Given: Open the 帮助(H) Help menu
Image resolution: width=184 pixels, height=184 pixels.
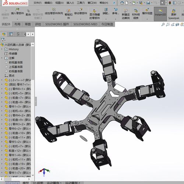Looking at the screenshot, I should (104, 3).
